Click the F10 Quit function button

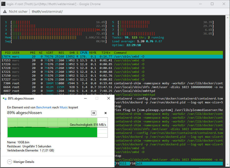click(x=136, y=163)
